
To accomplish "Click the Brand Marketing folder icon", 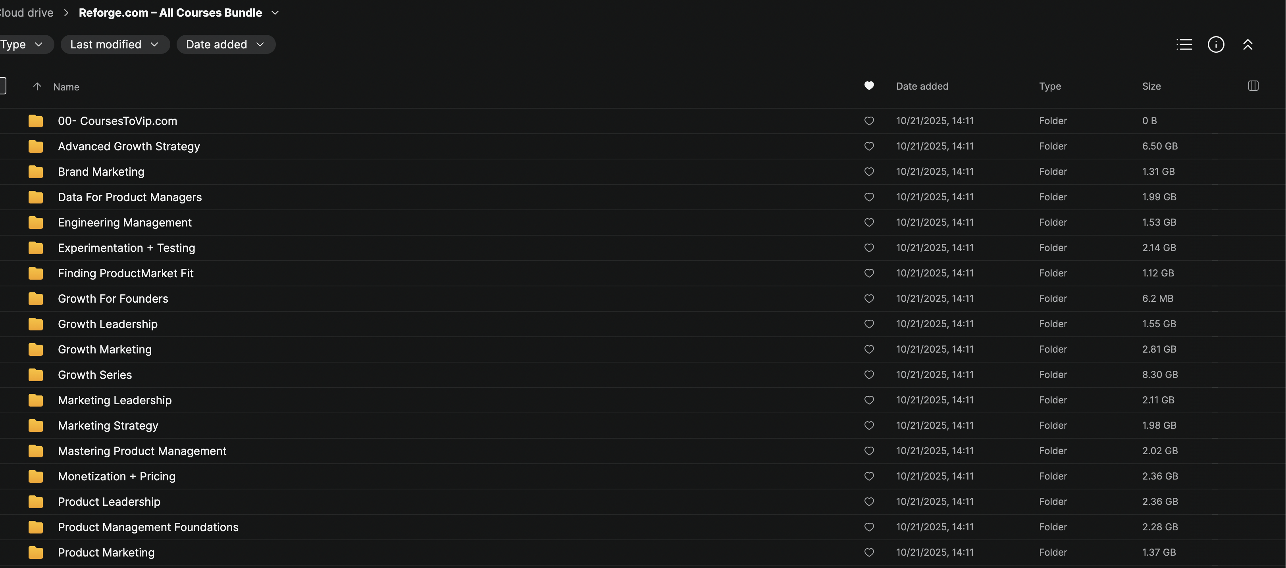I will pyautogui.click(x=35, y=172).
